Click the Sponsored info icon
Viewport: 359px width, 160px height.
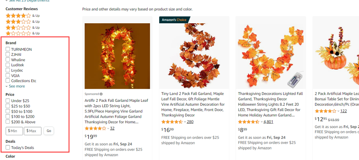(101, 94)
